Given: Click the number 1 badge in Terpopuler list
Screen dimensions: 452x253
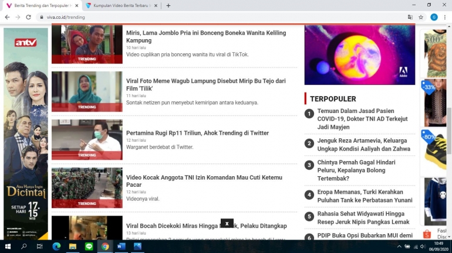Looking at the screenshot, I should click(x=309, y=114).
